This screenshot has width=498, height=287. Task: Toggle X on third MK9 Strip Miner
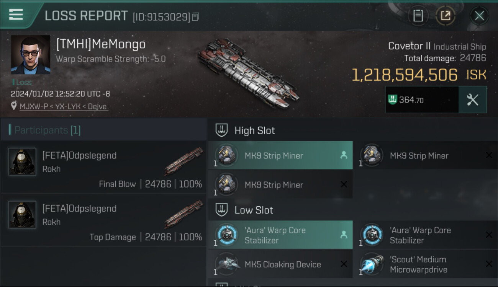[344, 184]
